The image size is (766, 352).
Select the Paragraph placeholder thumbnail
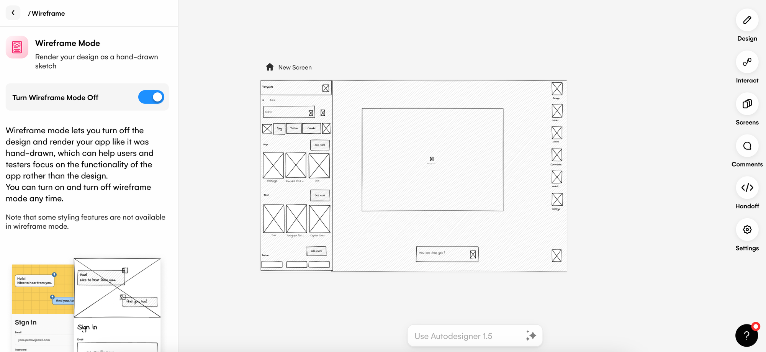tap(296, 219)
